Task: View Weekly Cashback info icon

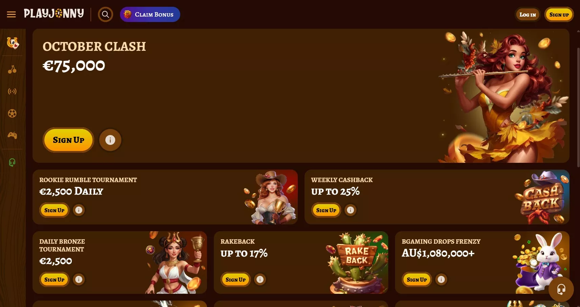Action: pyautogui.click(x=350, y=210)
